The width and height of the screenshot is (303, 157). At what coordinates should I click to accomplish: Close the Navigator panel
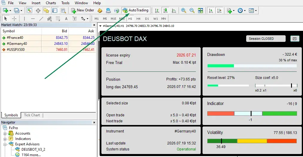(94, 122)
